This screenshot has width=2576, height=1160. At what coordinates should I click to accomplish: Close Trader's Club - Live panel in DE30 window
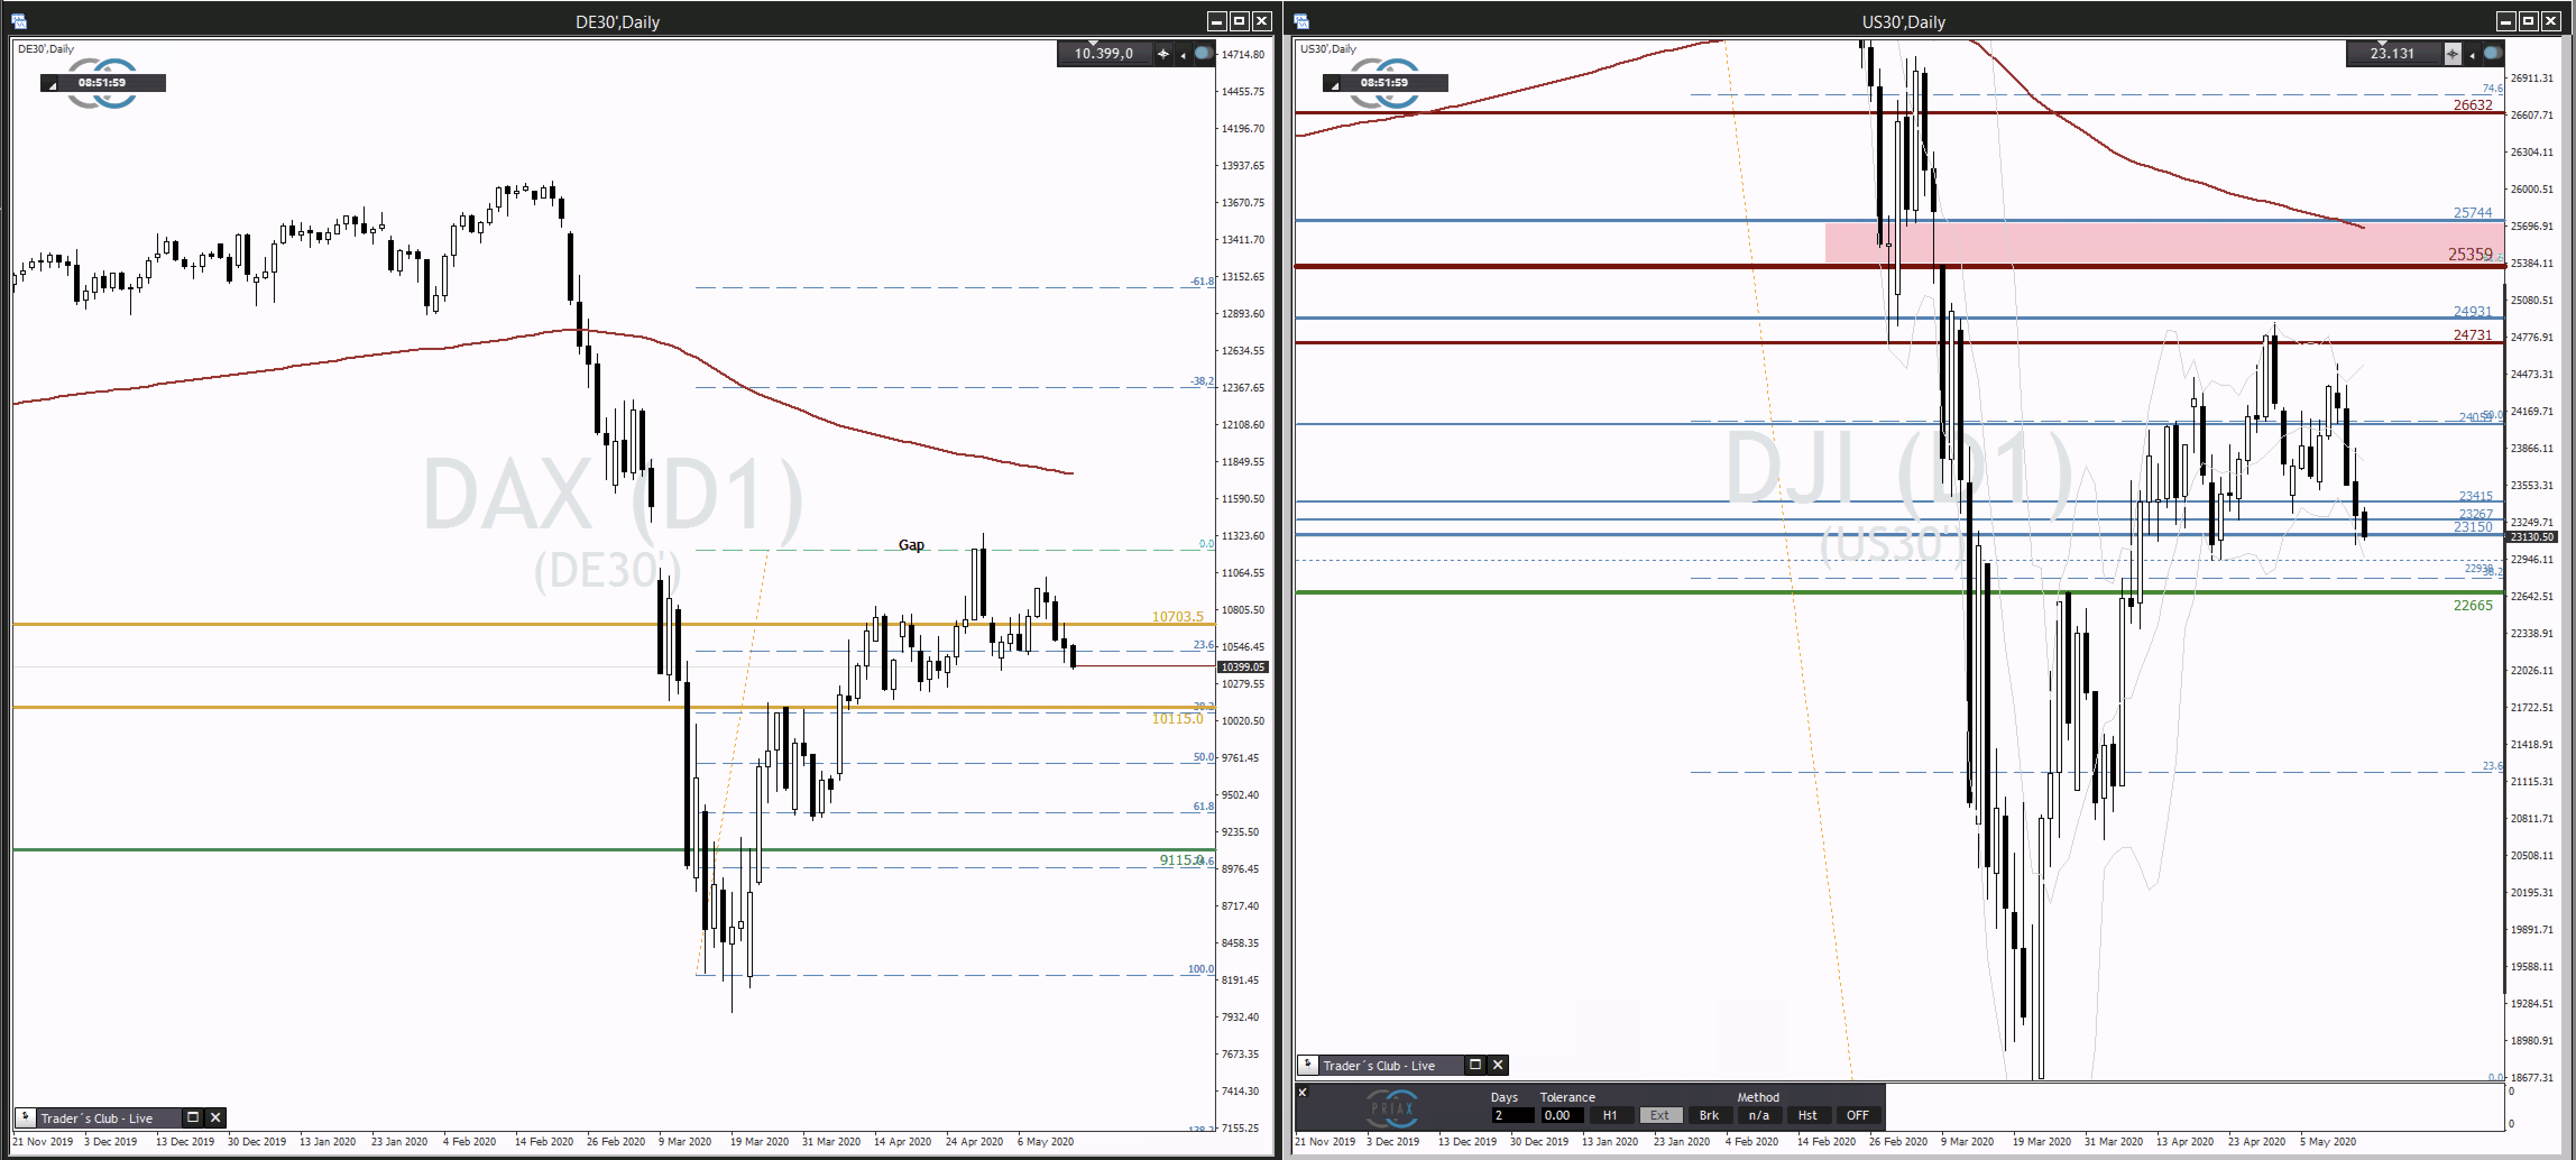(x=215, y=1117)
